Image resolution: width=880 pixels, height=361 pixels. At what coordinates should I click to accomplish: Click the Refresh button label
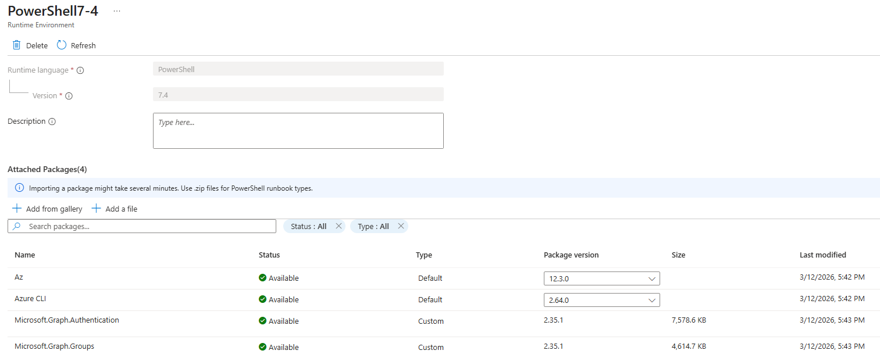click(x=83, y=45)
